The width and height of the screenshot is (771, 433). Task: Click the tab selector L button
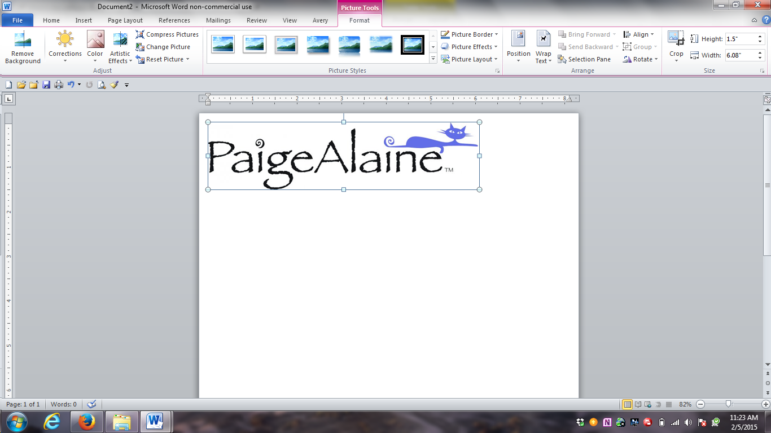tap(9, 99)
